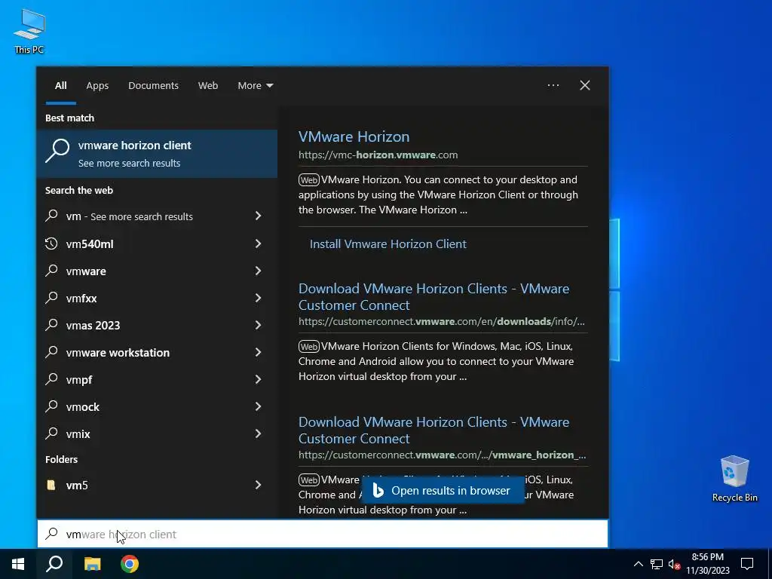
Task: Expand the vmware workstation suggestion arrow
Action: pyautogui.click(x=258, y=352)
